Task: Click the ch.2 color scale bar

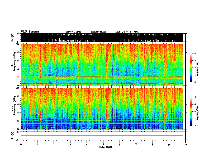Action: click(191, 111)
